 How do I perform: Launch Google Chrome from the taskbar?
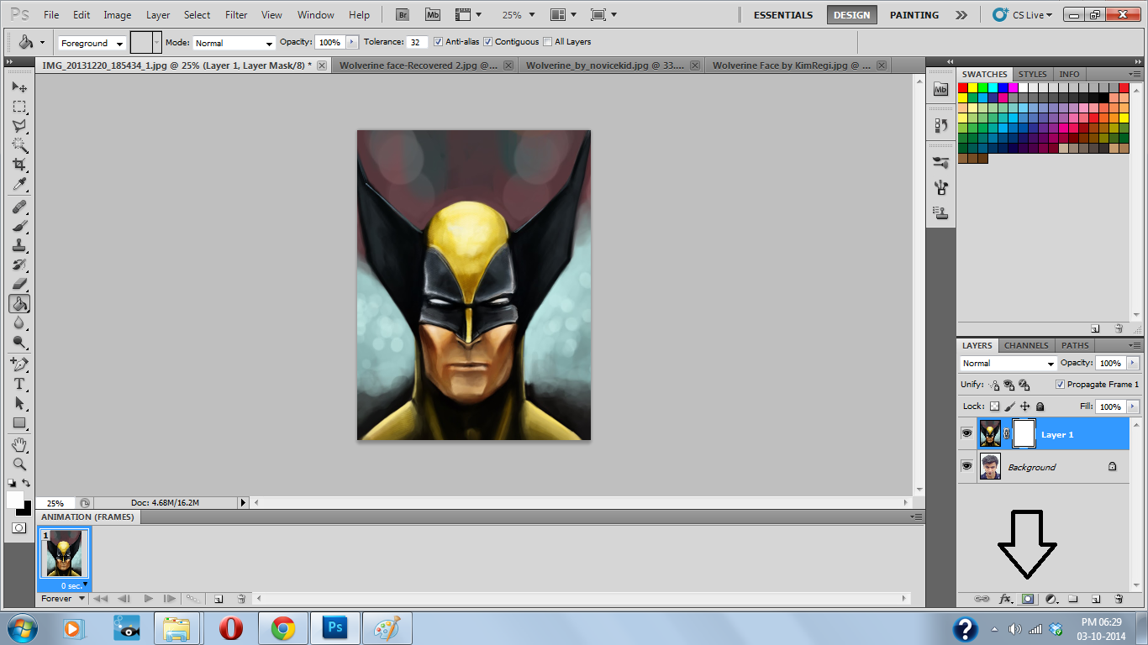283,628
